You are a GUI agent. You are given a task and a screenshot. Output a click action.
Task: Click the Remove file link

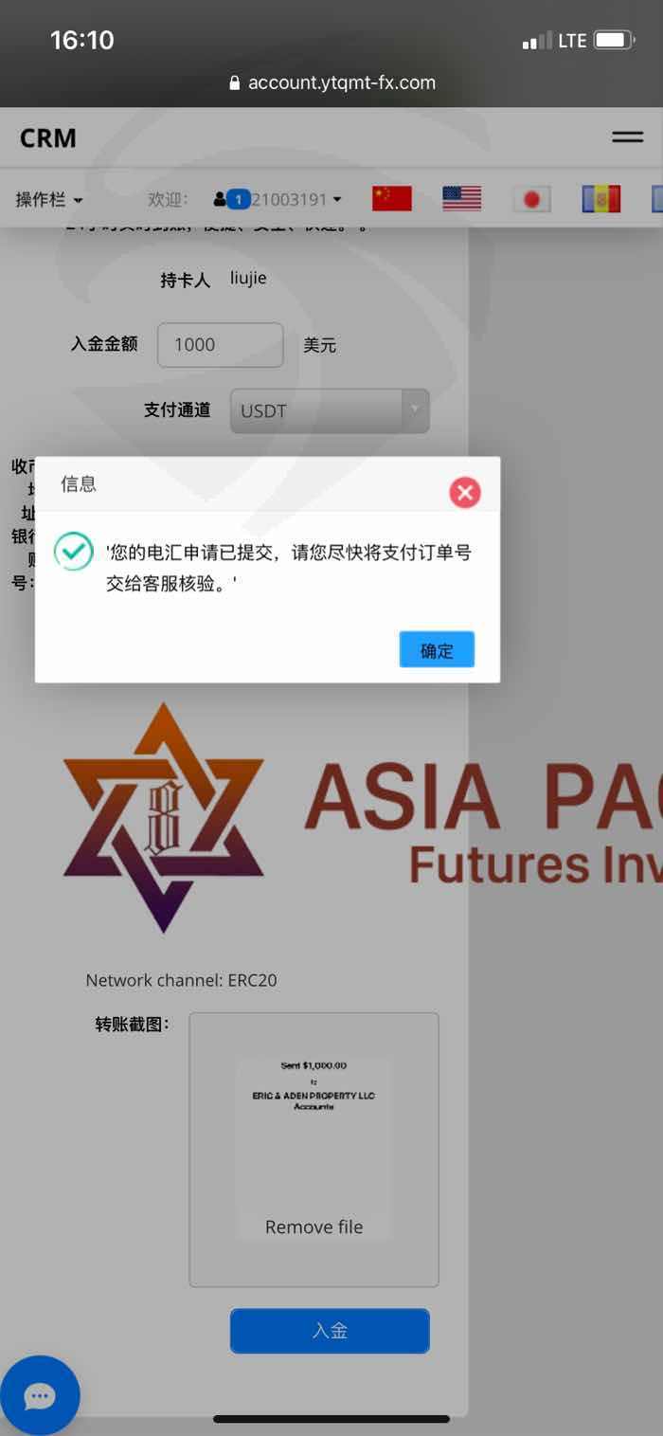(x=314, y=1227)
